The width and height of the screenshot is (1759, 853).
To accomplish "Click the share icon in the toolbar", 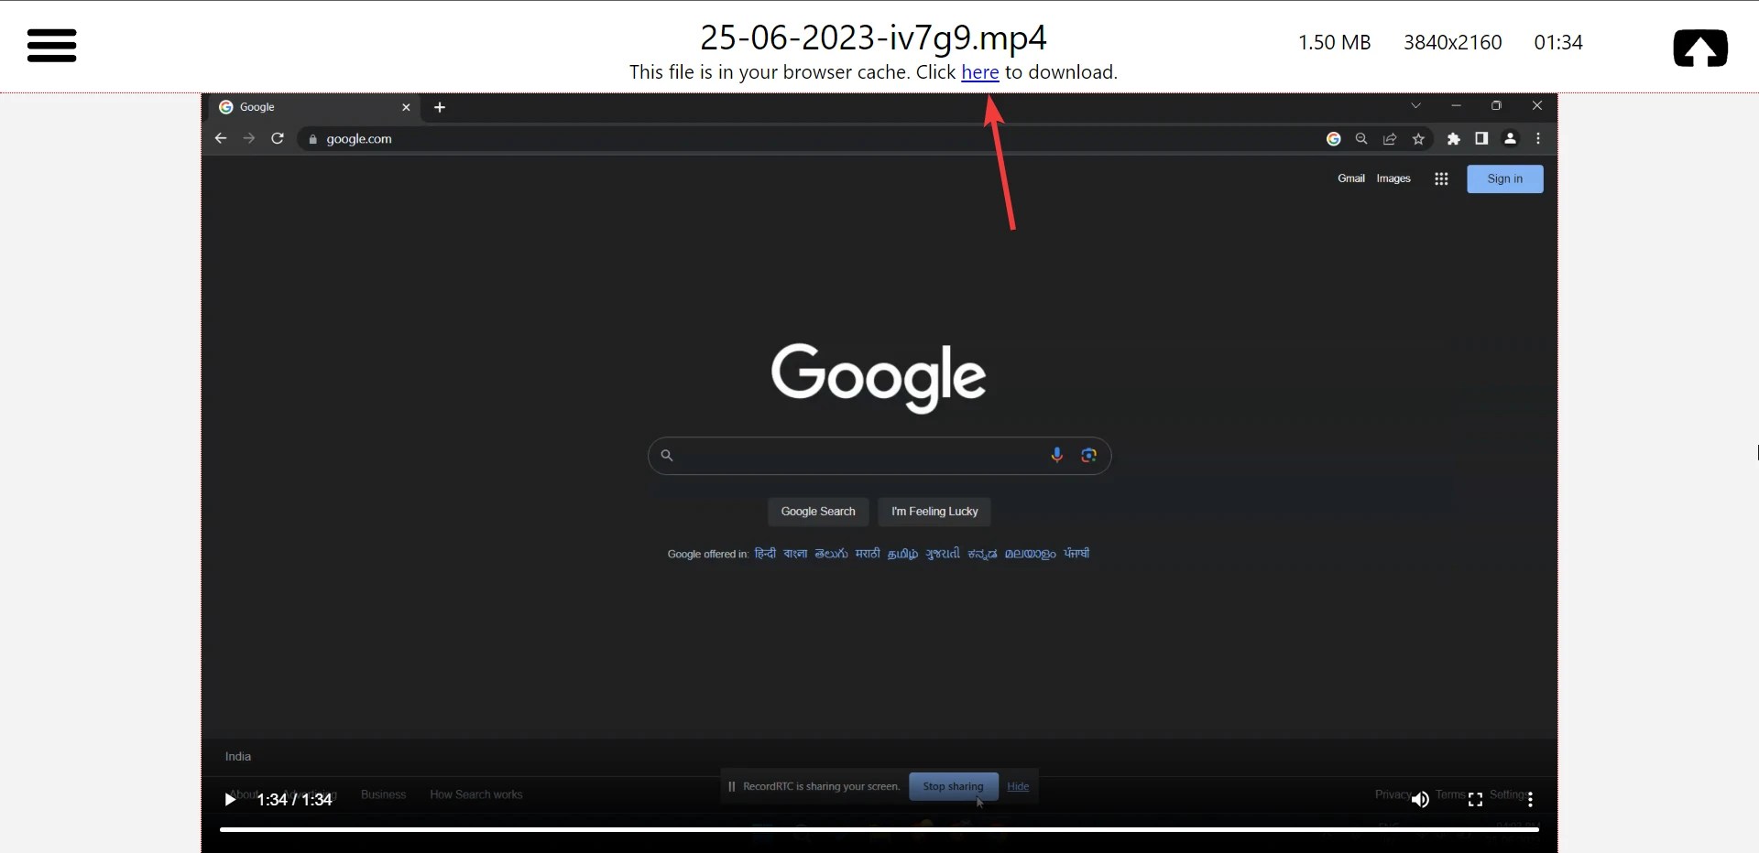I will point(1390,139).
